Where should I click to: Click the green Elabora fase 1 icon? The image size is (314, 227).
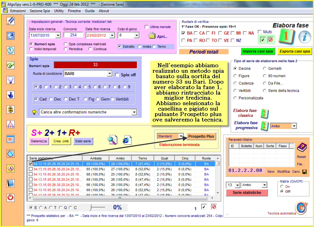point(287,37)
